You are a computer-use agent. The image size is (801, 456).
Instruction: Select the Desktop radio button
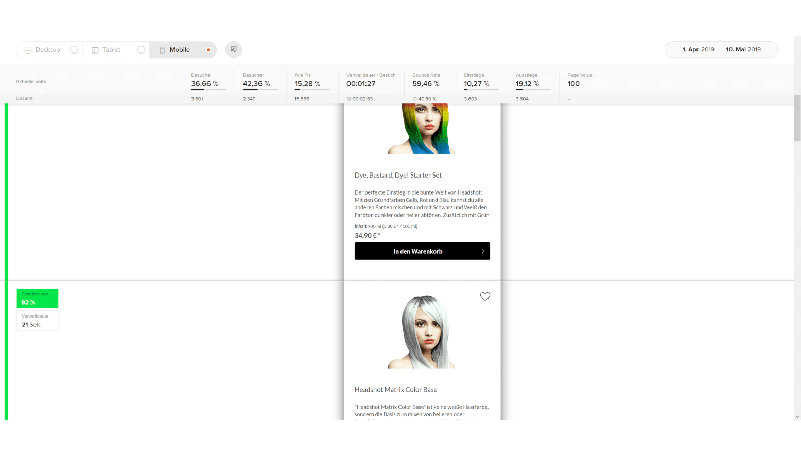point(74,50)
